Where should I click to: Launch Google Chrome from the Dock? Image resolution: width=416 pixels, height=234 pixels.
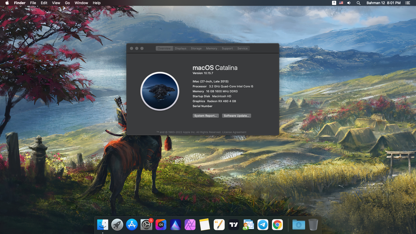pyautogui.click(x=277, y=225)
